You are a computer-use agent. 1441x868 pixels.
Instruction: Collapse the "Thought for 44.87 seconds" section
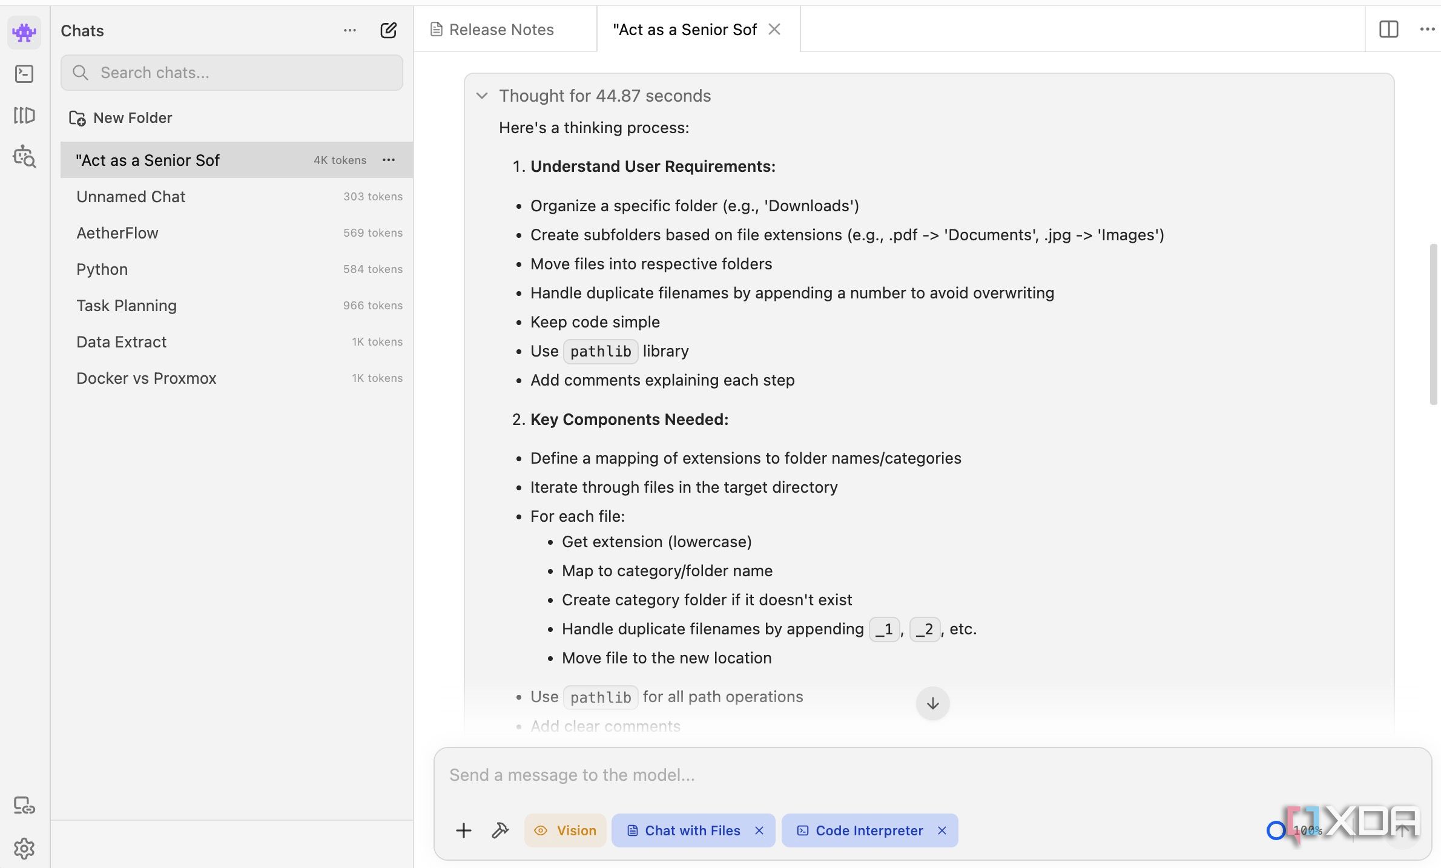point(482,96)
